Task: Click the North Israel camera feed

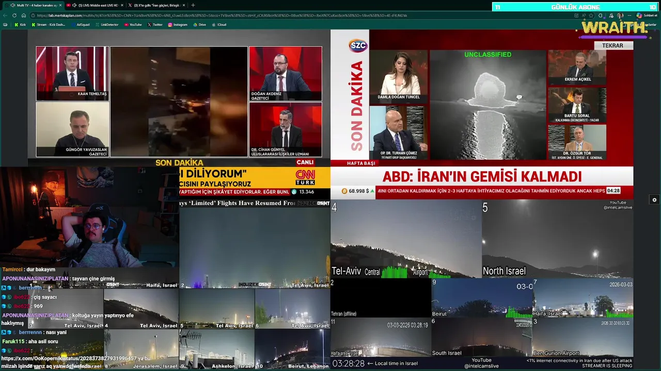Action: (558, 239)
